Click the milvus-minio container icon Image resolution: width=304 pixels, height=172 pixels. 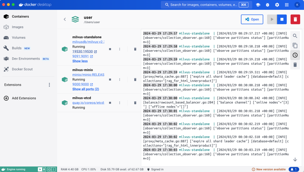click(65, 80)
